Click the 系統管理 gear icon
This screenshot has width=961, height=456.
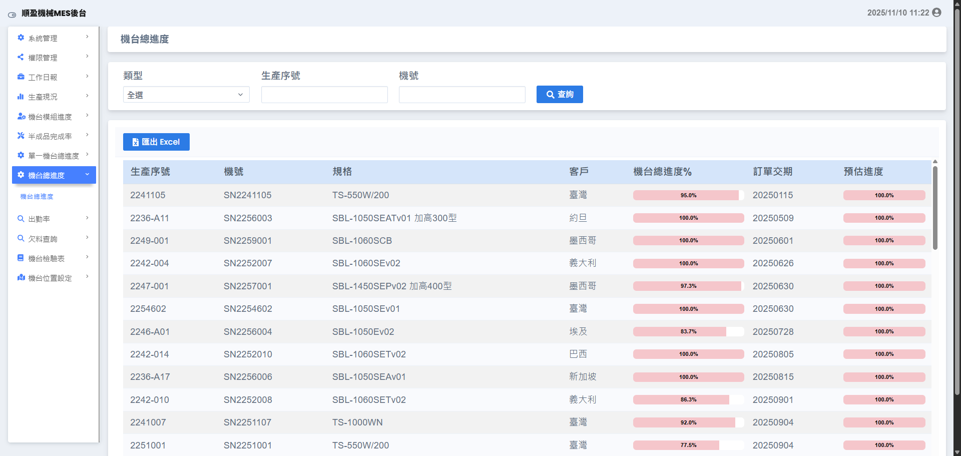pos(21,38)
